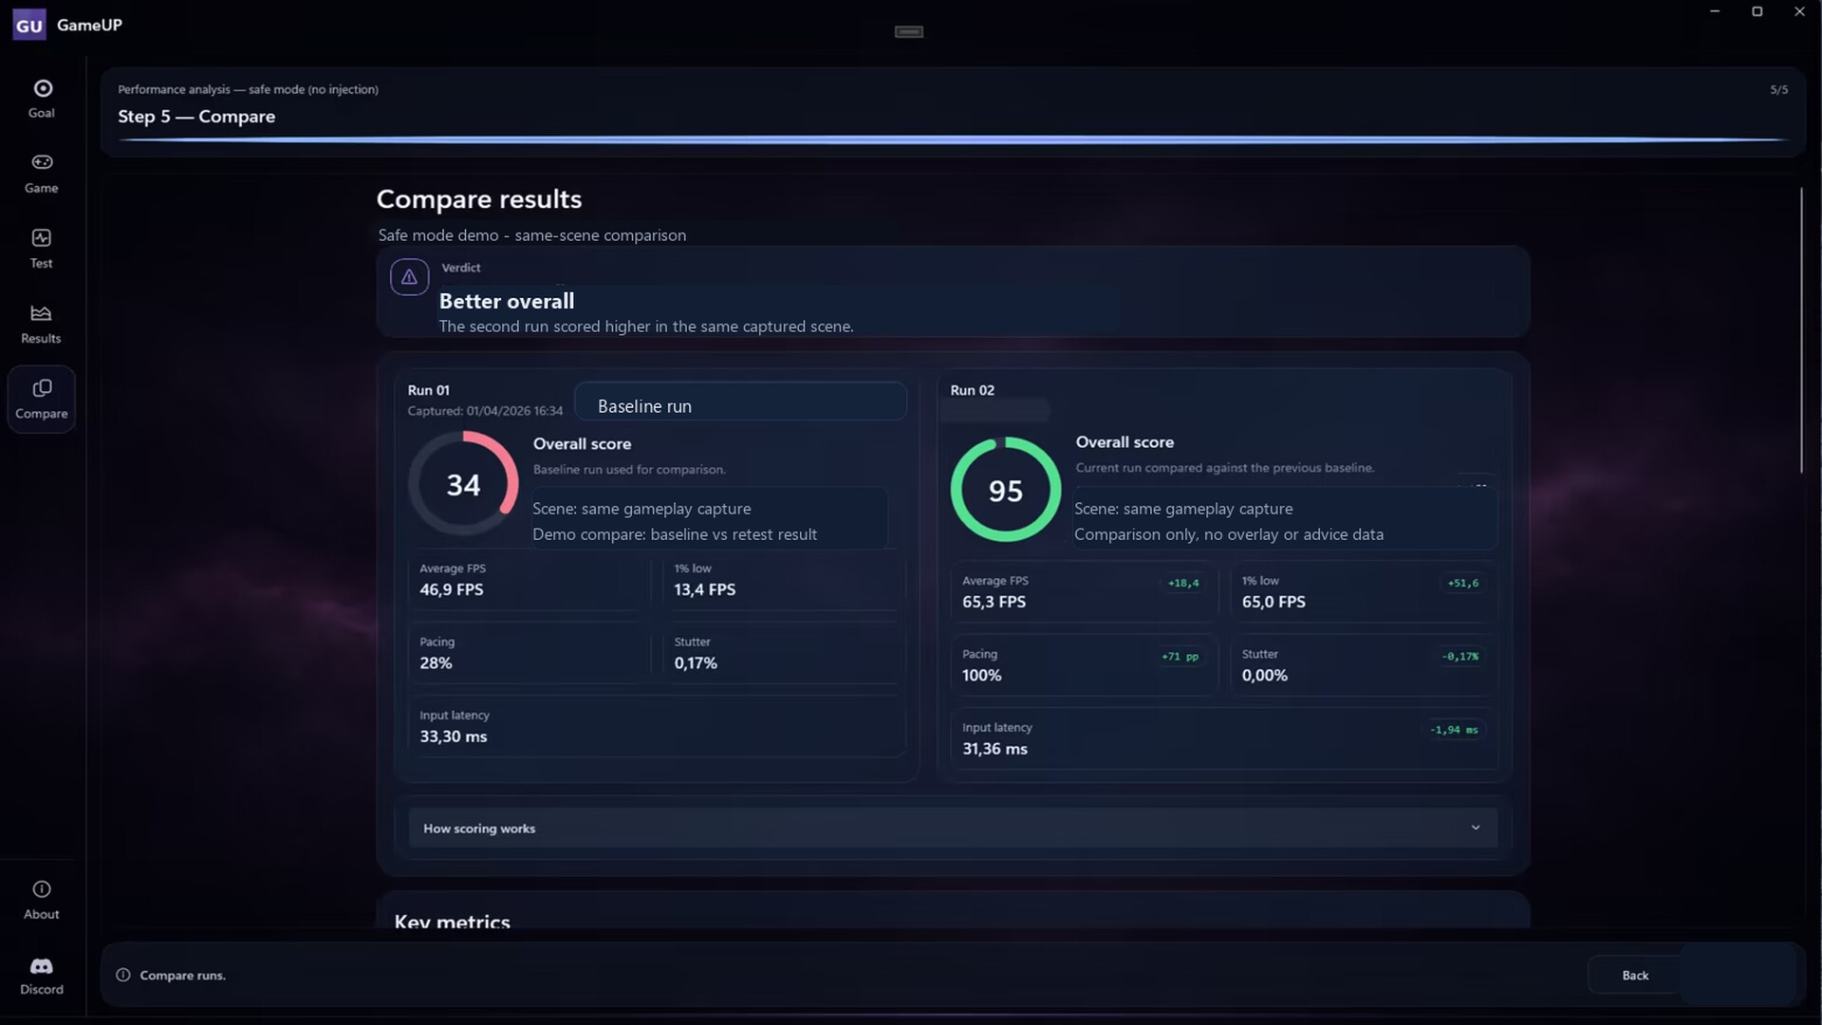Open the About info icon
The image size is (1822, 1025).
point(42,889)
